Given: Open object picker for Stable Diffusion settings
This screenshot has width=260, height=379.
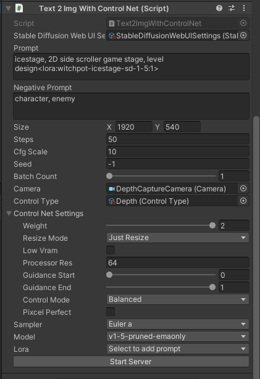Looking at the screenshot, I should point(243,35).
